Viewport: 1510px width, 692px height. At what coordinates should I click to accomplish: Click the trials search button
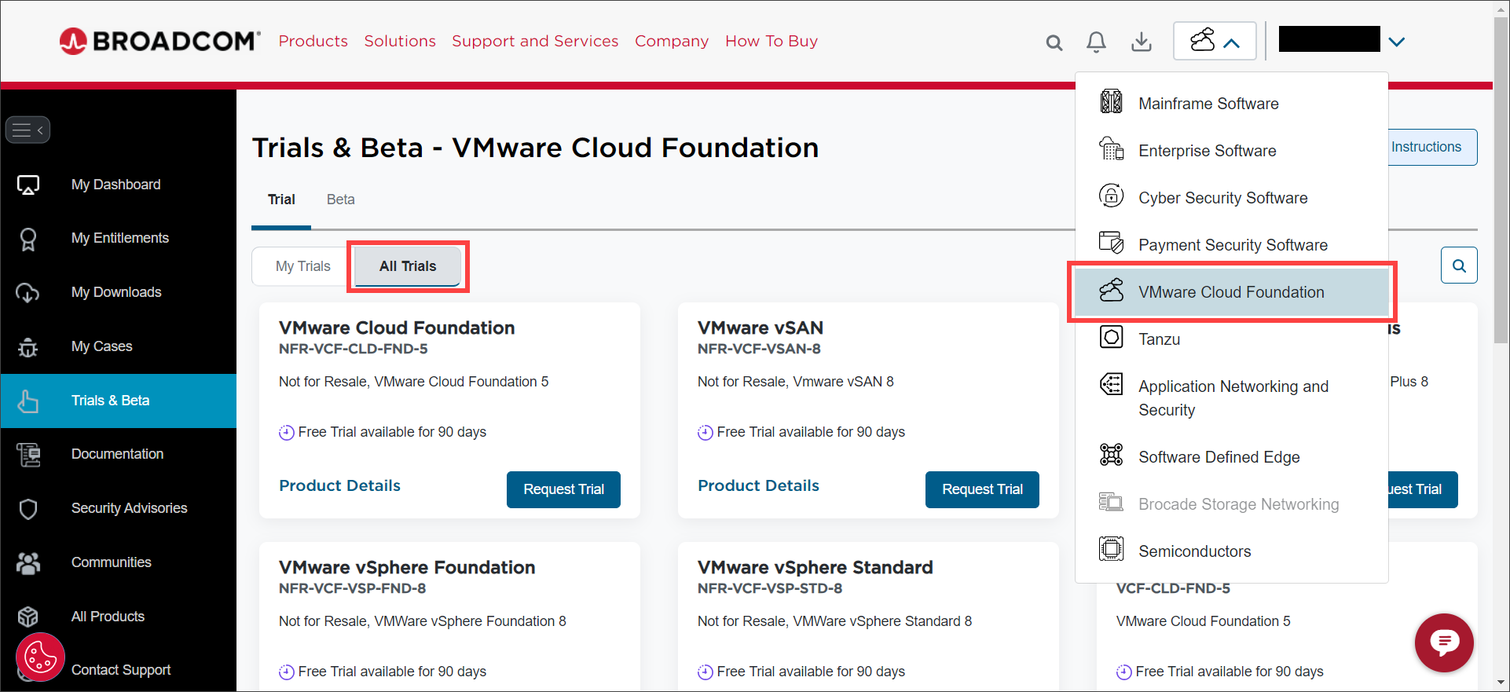tap(1459, 265)
